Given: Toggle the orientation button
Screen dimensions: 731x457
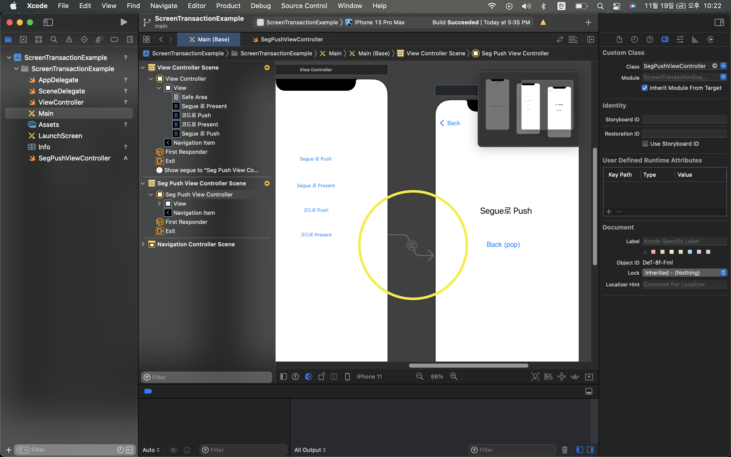Looking at the screenshot, I should (322, 377).
